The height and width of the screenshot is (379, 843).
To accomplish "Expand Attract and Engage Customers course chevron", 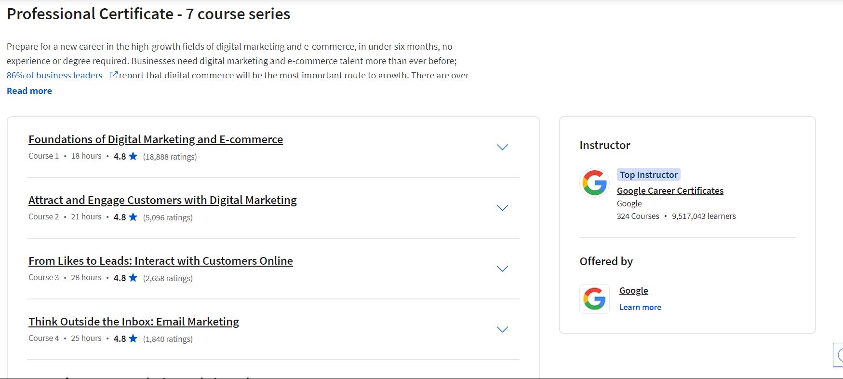I will point(502,208).
